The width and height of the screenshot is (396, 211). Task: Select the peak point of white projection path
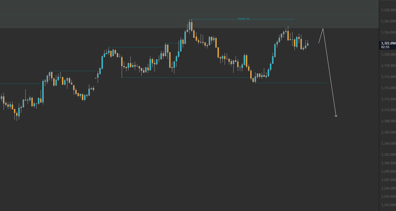pos(323,28)
